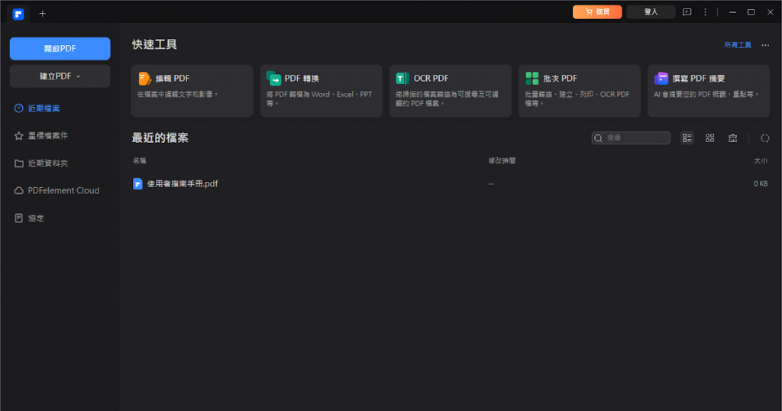Open the 所有工具 link
Image resolution: width=782 pixels, height=411 pixels.
coord(738,45)
